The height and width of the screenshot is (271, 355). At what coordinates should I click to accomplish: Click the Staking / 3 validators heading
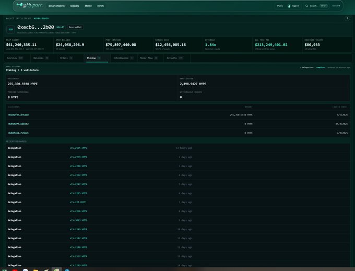point(22,70)
